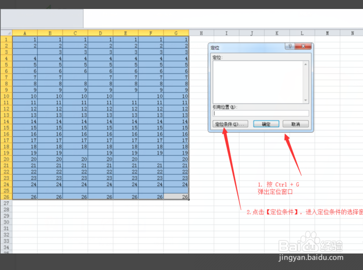Click cell A26 containing 26

(x=25, y=197)
